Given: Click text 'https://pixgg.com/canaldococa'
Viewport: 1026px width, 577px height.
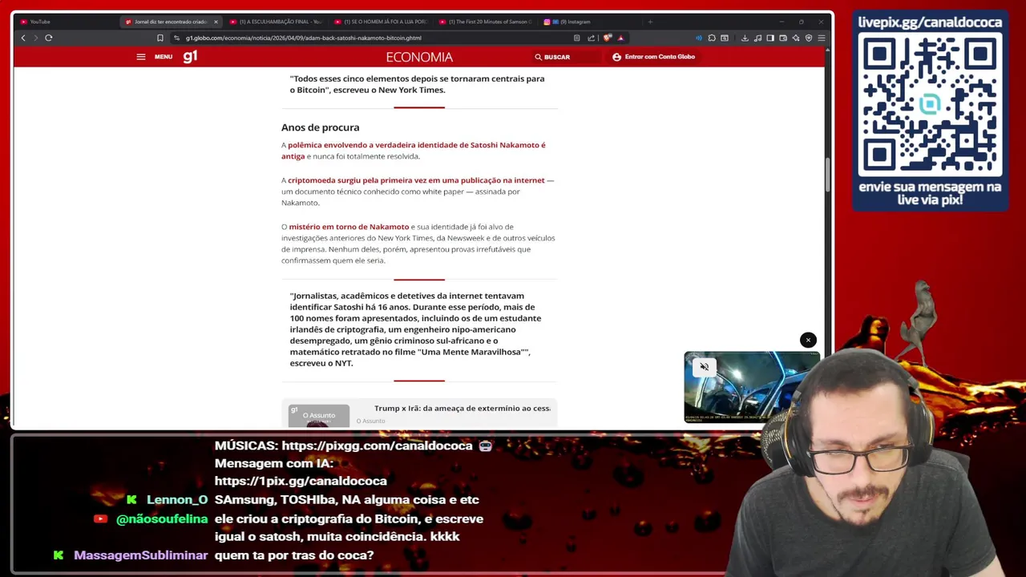Looking at the screenshot, I should (x=377, y=446).
